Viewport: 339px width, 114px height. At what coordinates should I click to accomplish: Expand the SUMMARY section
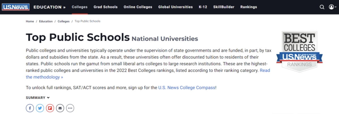(x=38, y=98)
